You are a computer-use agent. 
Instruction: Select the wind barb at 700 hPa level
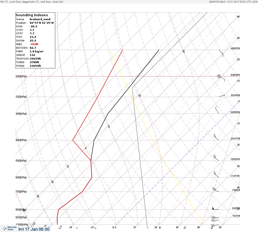216,189
